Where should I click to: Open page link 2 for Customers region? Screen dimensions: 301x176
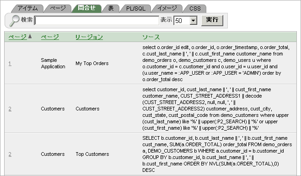click(10, 109)
